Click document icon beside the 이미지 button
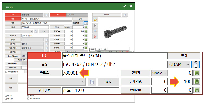205x106 pixels. 125,15
